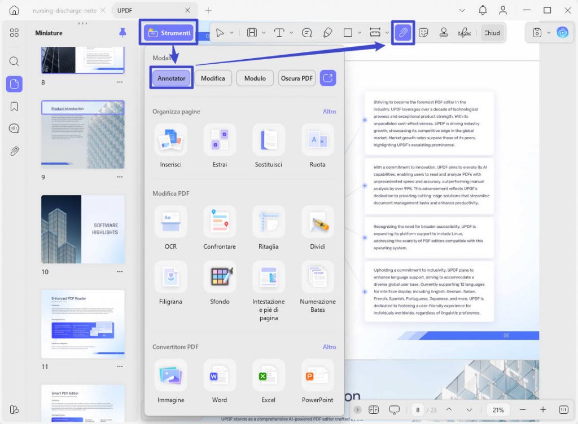The width and height of the screenshot is (578, 424).
Task: Switch to Annotator mode
Action: (172, 78)
